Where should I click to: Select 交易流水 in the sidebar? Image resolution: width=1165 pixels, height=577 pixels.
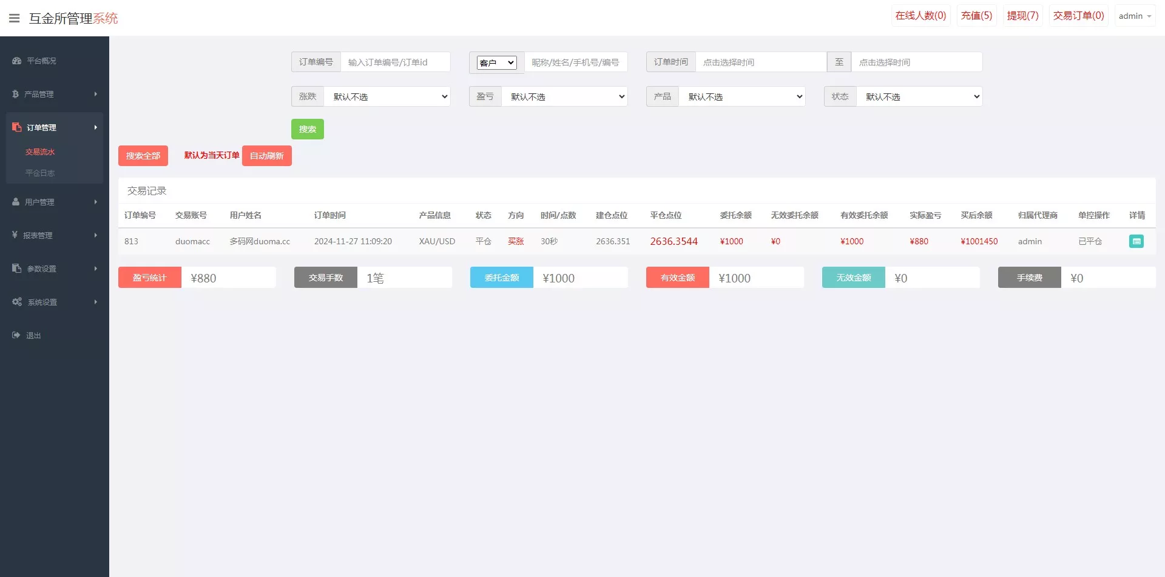40,152
